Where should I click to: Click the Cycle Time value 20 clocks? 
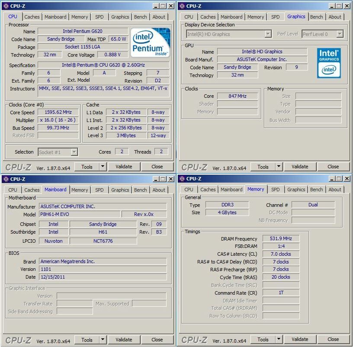[281, 277]
